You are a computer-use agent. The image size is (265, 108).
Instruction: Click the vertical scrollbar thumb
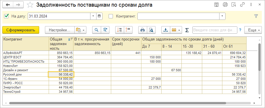[x=260, y=57]
